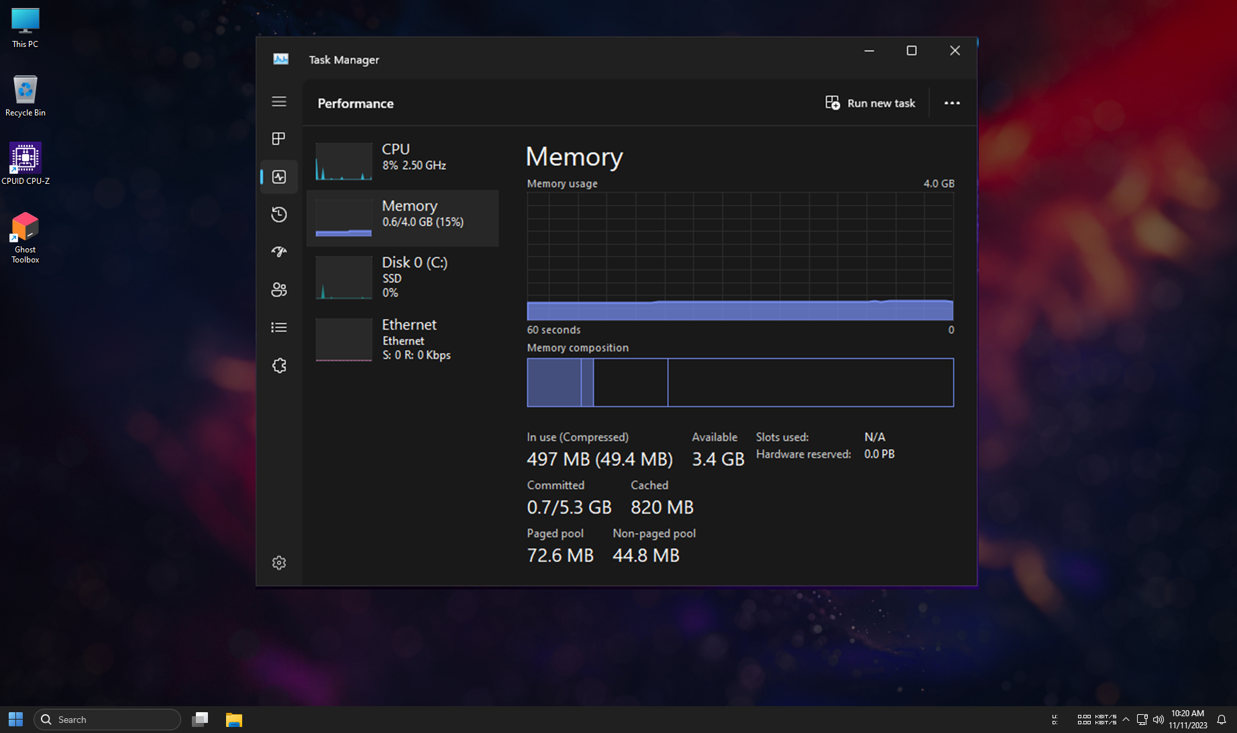Open the Windows Start menu

click(16, 720)
